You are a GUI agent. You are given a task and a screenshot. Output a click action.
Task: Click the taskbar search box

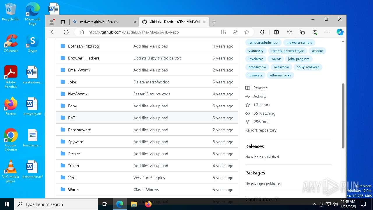click(x=56, y=204)
